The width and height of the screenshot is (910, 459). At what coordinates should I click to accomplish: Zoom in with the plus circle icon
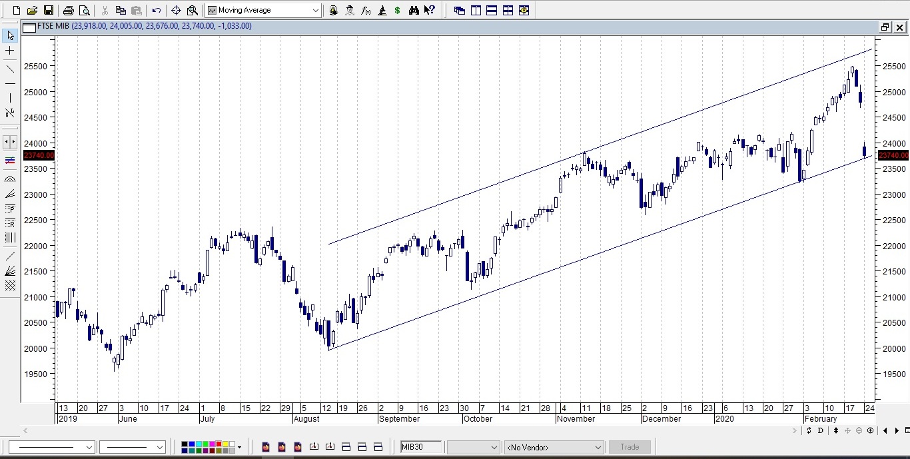click(870, 431)
